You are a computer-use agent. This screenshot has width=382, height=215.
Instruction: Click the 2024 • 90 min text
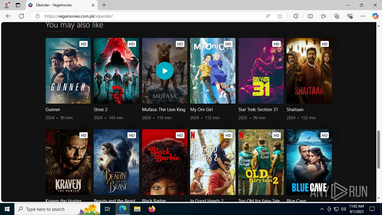[x=59, y=118]
